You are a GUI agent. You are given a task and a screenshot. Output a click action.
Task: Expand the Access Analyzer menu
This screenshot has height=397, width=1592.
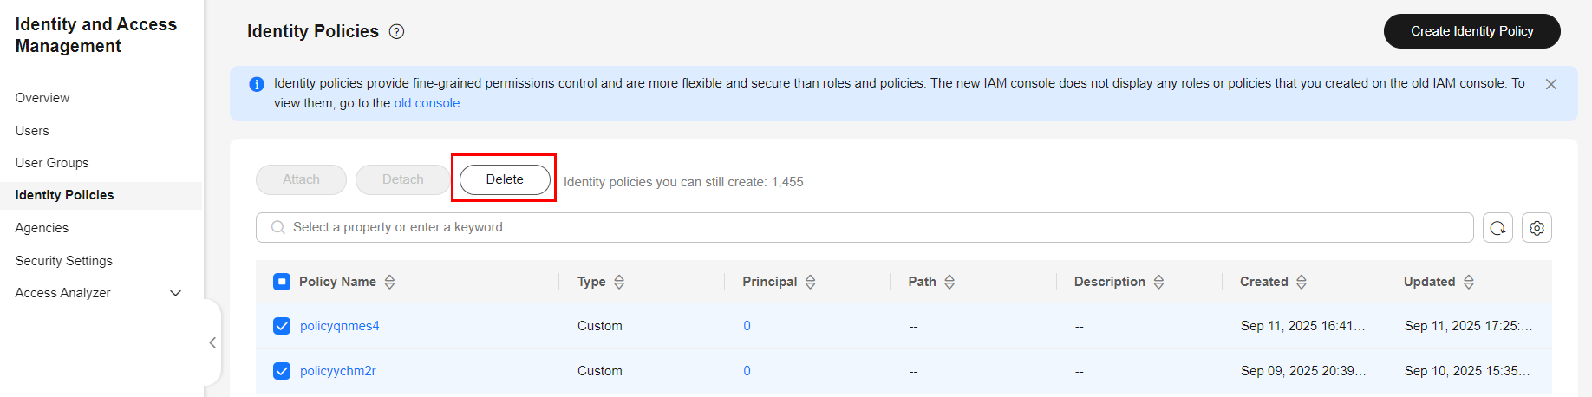click(175, 293)
